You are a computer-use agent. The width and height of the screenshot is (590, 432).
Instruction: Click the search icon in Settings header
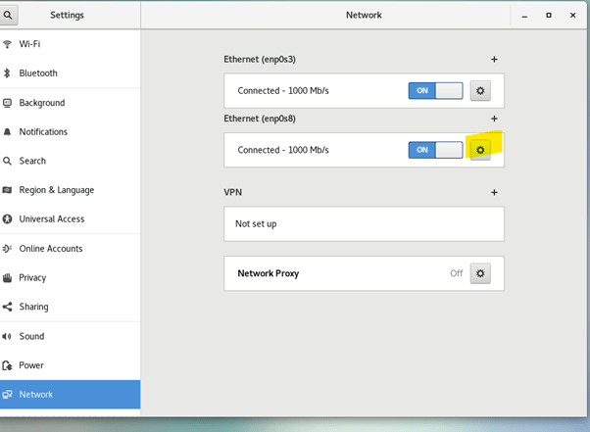pos(9,15)
